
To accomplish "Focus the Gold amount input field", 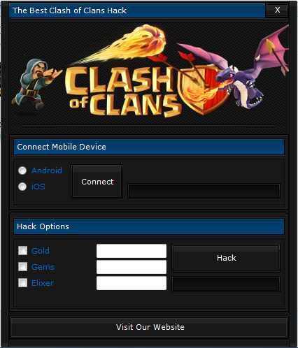I will click(132, 251).
